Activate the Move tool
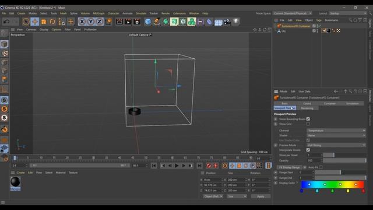373x210 pixels. coord(35,22)
